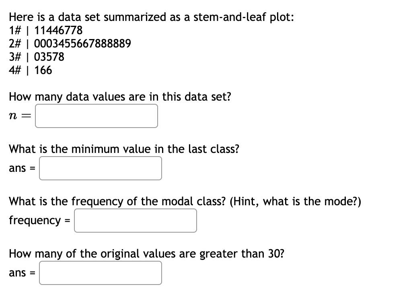
Task: Click the input field for n
Action: point(96,116)
